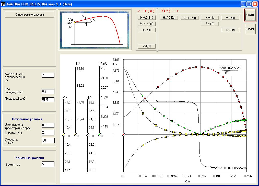Focus the harpoon weight m0 field
The height and width of the screenshot is (186, 259).
(48, 91)
